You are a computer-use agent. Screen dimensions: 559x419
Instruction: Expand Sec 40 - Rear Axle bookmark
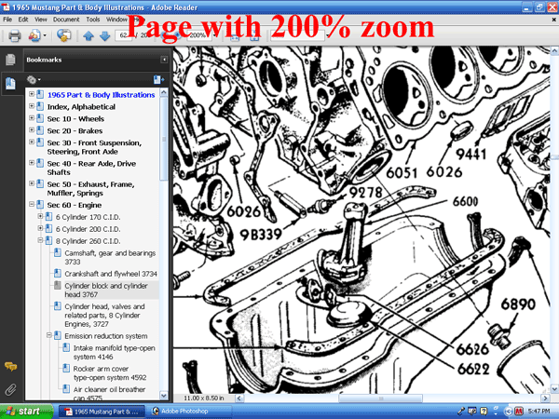(32, 163)
